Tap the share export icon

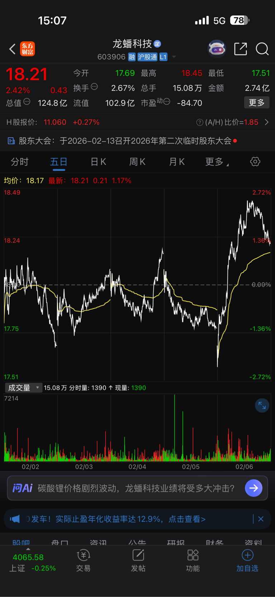[241, 49]
